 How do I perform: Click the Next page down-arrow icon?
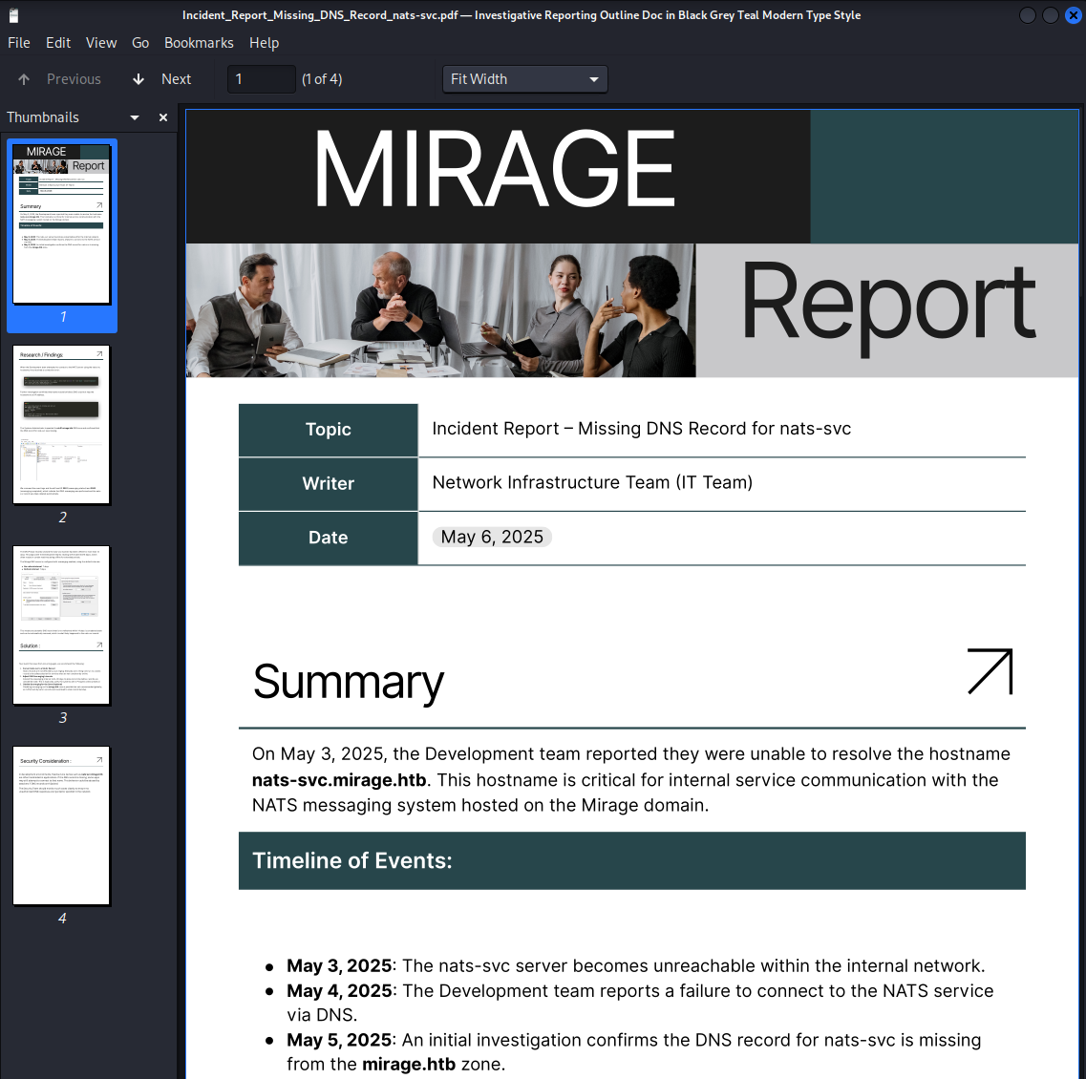(138, 79)
